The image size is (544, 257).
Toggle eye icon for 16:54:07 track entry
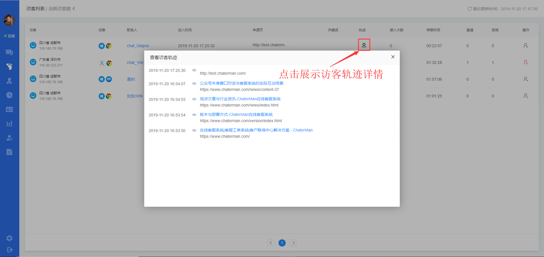(x=194, y=83)
